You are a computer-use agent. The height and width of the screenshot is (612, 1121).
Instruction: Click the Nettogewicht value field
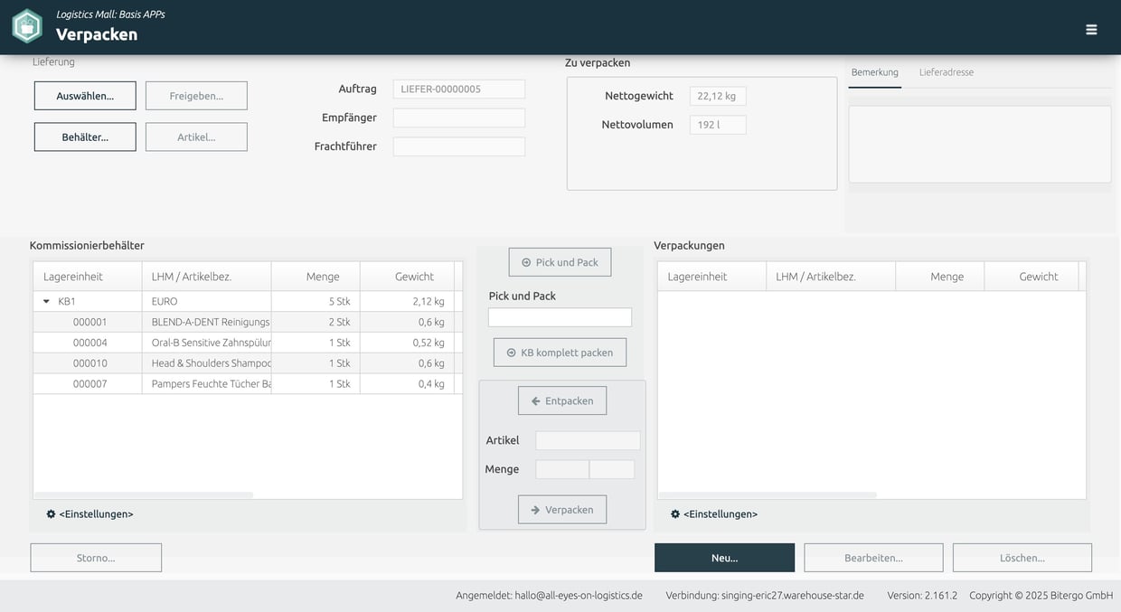[718, 96]
